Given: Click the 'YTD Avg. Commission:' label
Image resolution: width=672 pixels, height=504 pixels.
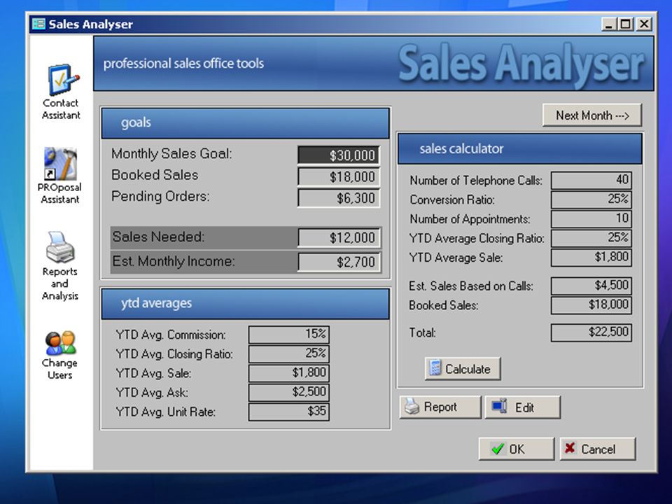Looking at the screenshot, I should point(171,335).
